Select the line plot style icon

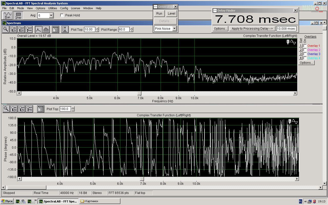coord(38,29)
